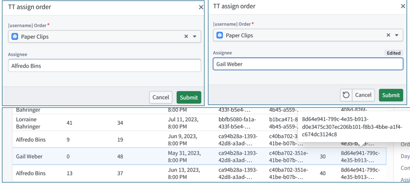Screen dimensions: 410x185
Task: Click the value 19 in Alfredo Bins row
Action: pyautogui.click(x=120, y=140)
